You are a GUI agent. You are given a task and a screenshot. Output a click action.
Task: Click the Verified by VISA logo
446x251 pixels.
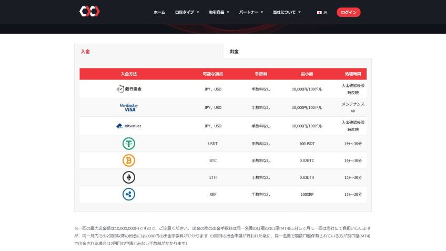tap(129, 107)
